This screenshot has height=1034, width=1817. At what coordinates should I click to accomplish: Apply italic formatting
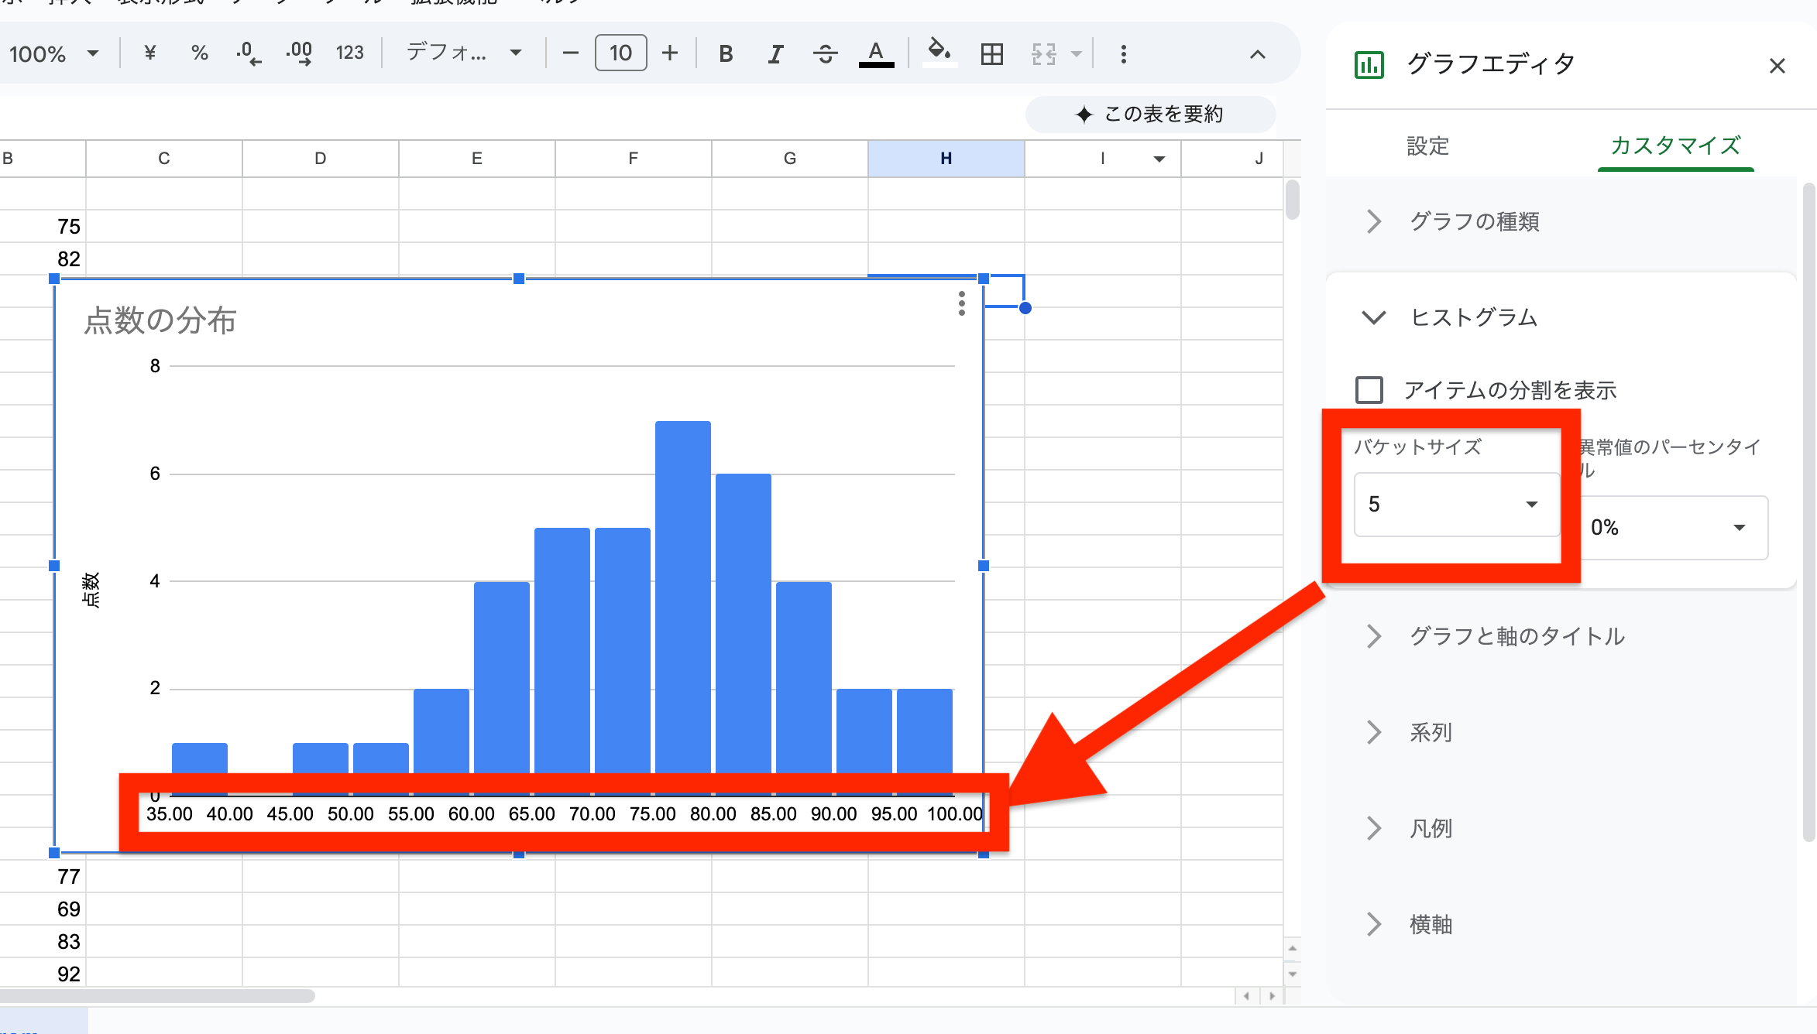point(775,53)
